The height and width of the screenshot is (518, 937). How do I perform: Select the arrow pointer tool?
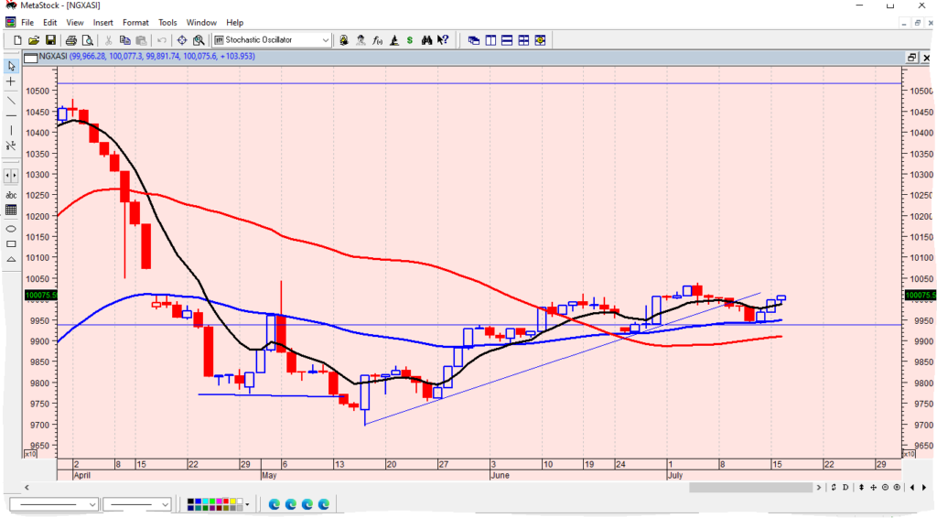[11, 66]
